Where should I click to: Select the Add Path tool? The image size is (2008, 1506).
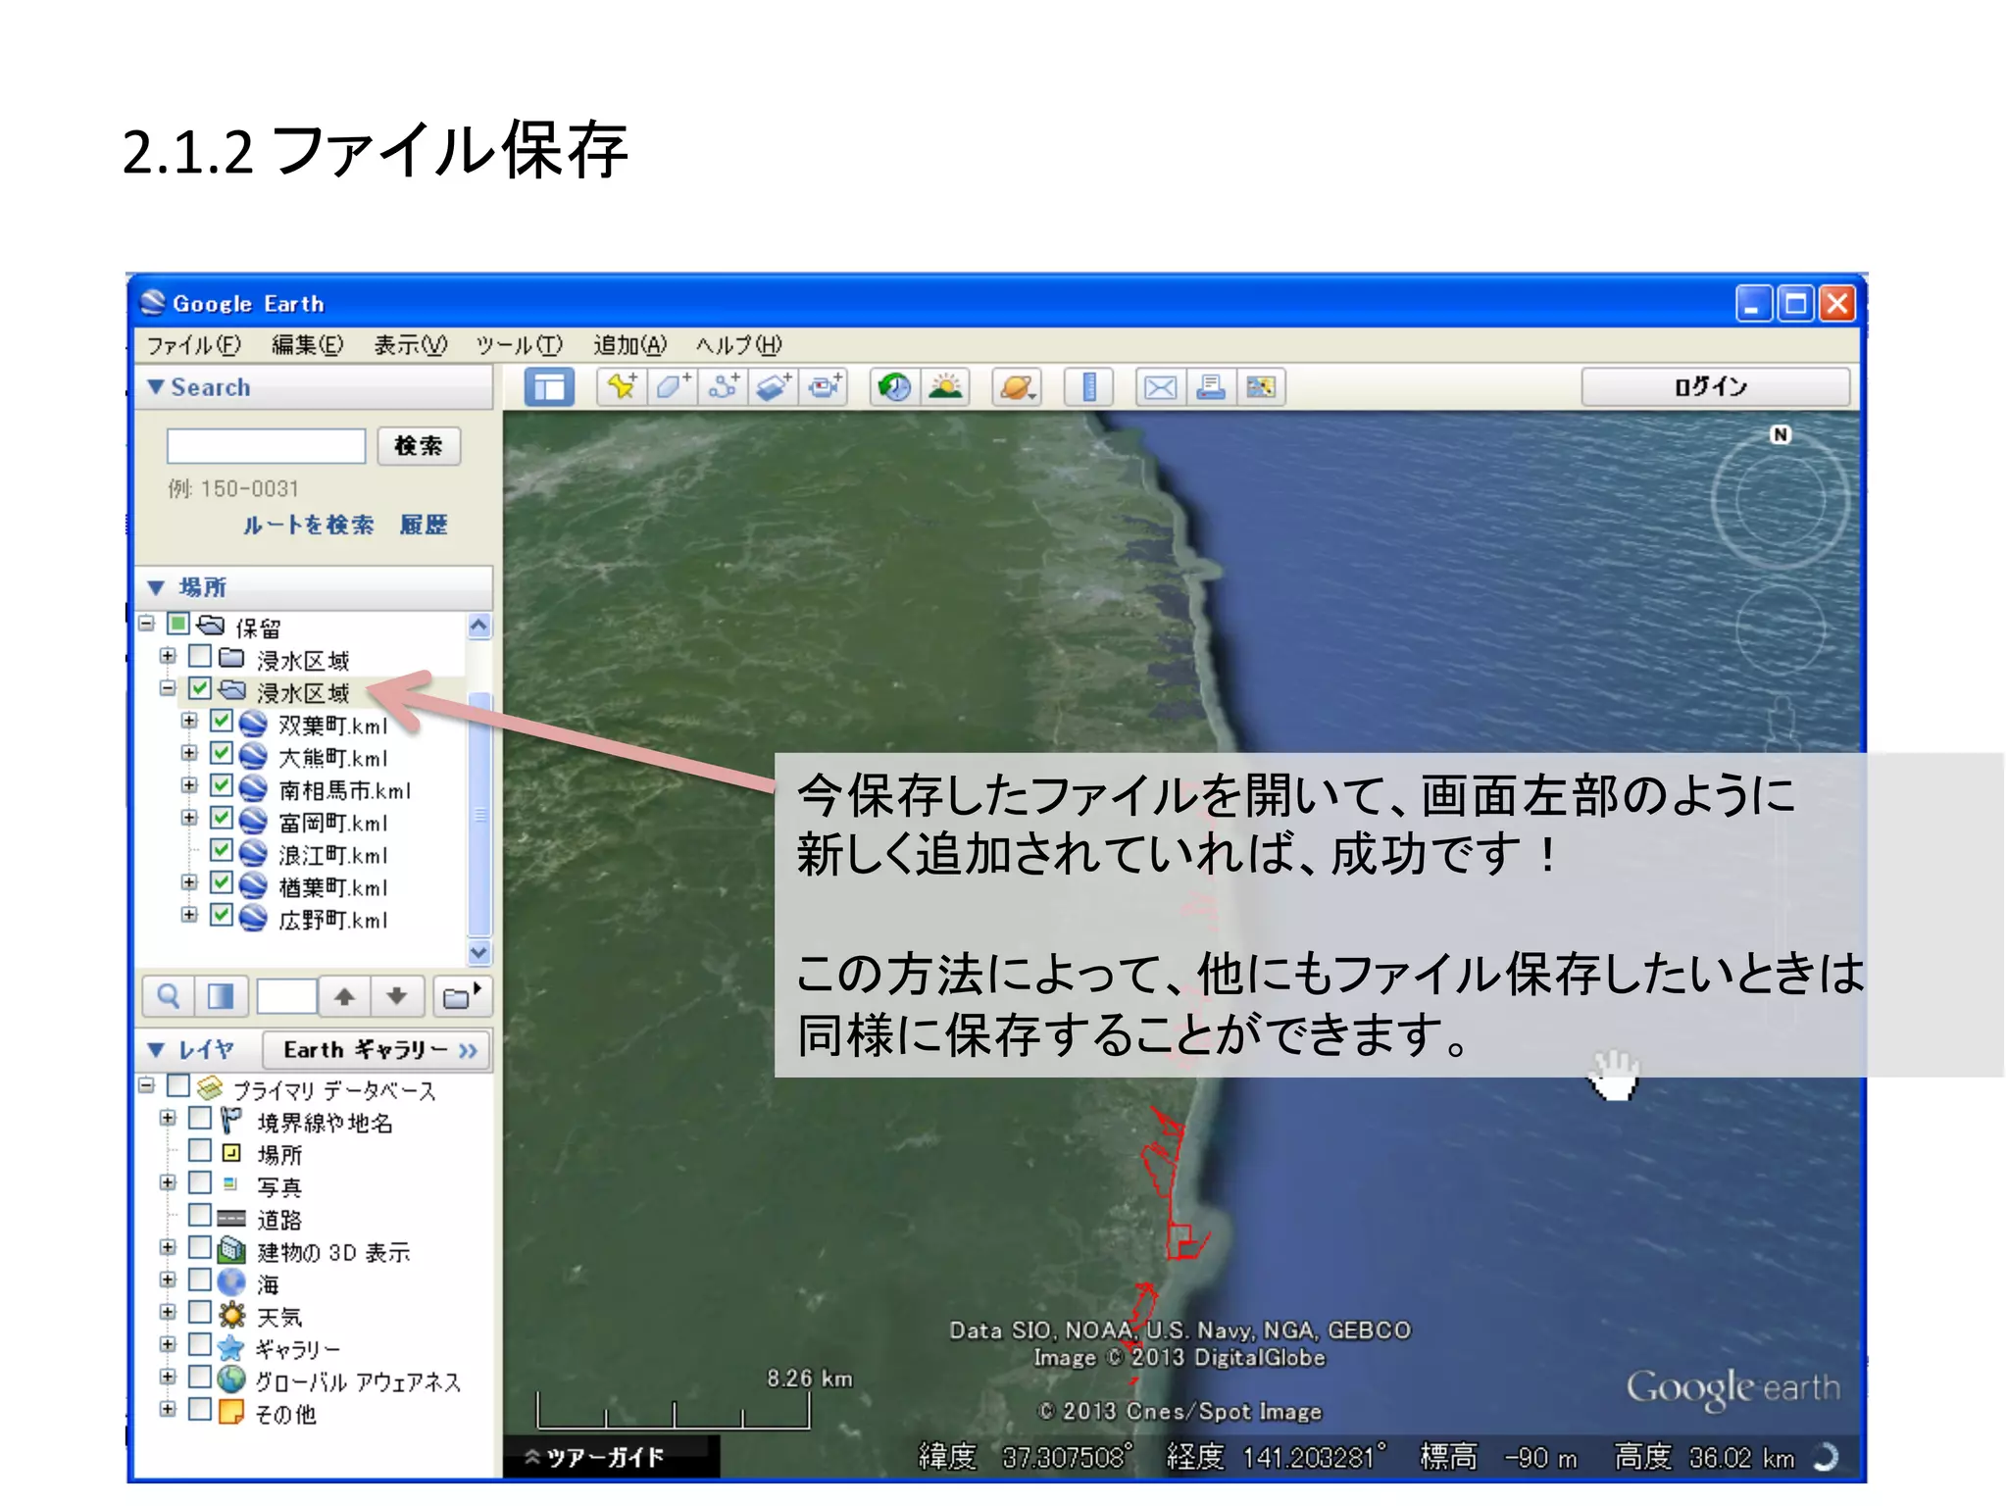(x=724, y=387)
